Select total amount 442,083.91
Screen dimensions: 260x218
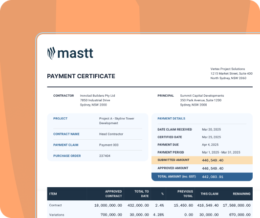(213, 177)
